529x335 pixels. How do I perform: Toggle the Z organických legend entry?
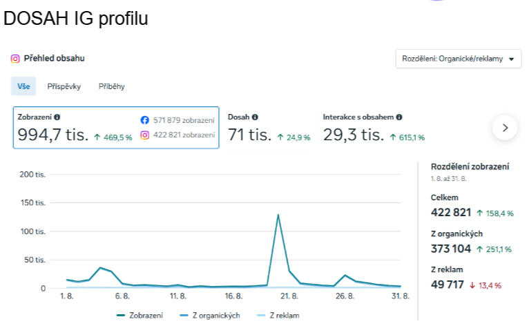(210, 316)
